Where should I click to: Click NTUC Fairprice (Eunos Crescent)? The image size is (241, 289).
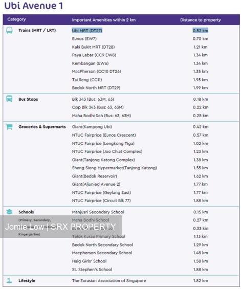tap(104, 135)
